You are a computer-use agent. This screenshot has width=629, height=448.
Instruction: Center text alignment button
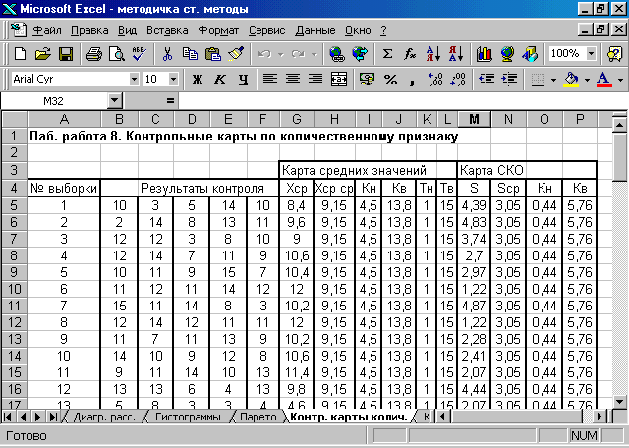293,79
